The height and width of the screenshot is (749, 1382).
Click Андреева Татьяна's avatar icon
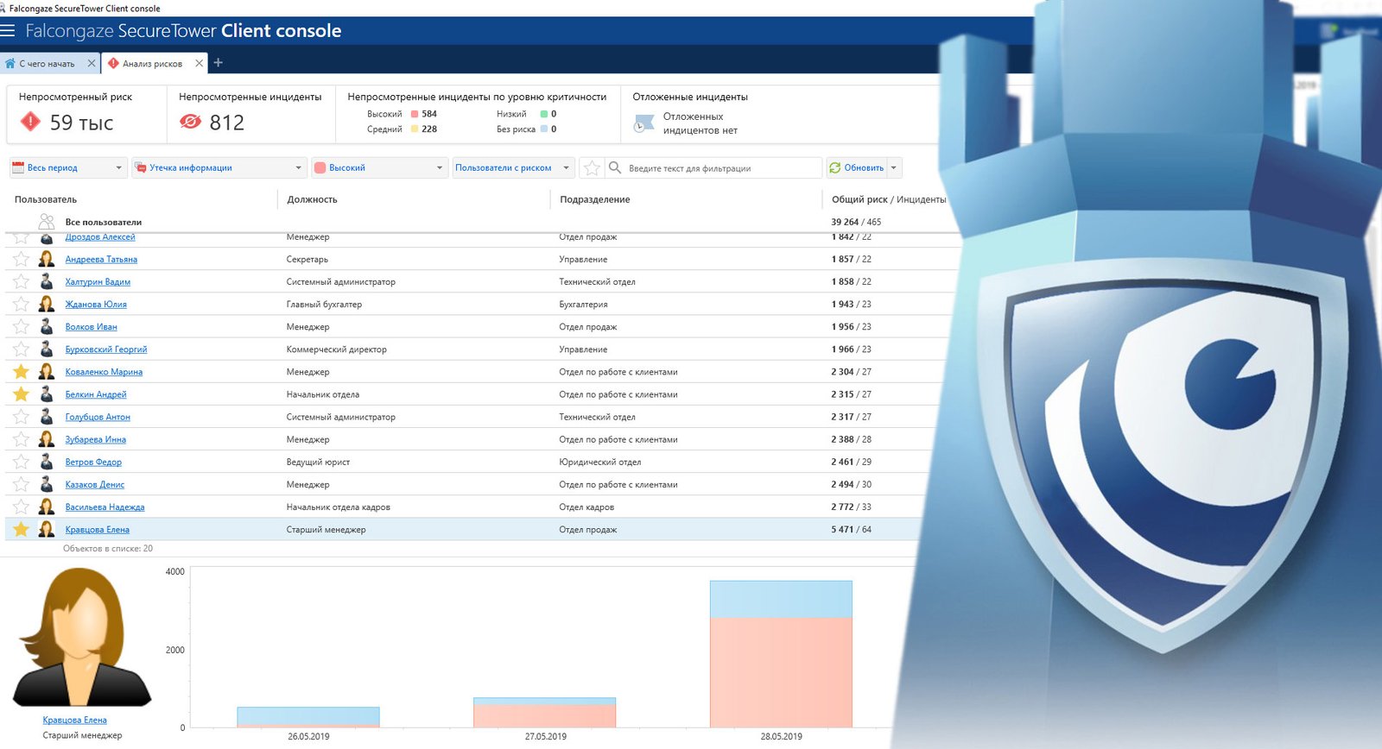(47, 259)
